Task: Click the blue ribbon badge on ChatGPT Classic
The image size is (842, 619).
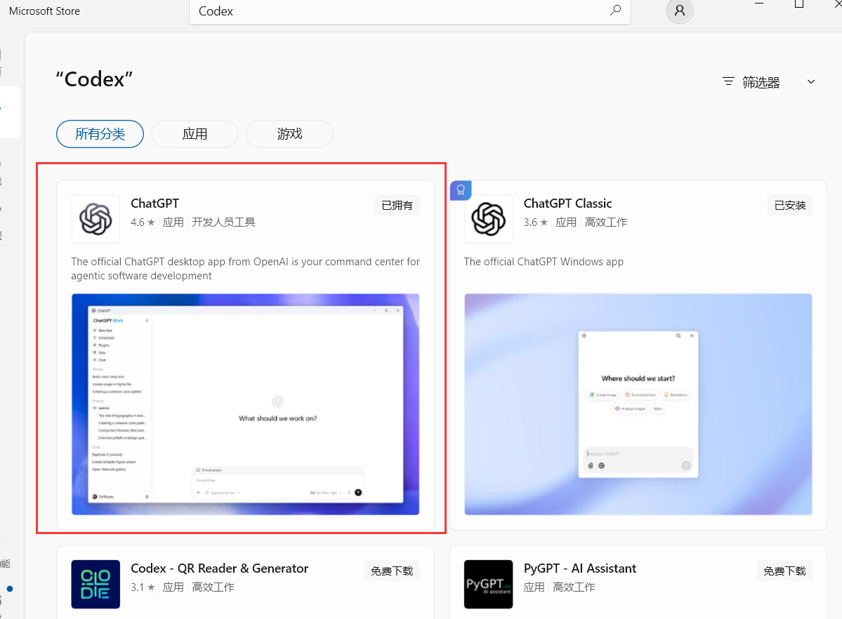Action: pos(461,190)
